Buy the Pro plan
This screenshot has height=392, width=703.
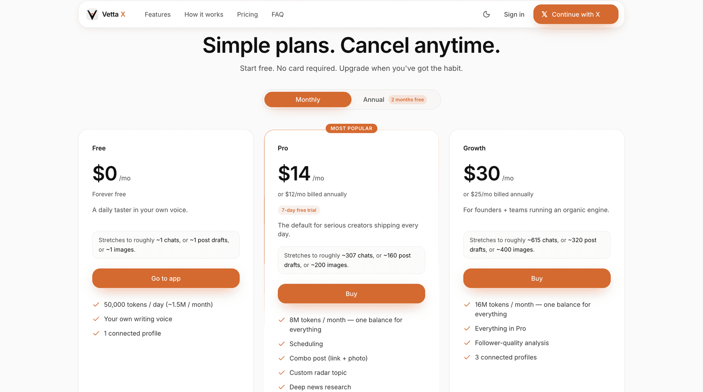pyautogui.click(x=351, y=294)
